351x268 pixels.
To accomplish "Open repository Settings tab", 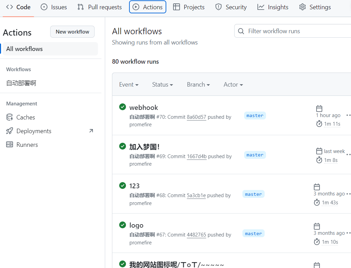I will tap(315, 7).
